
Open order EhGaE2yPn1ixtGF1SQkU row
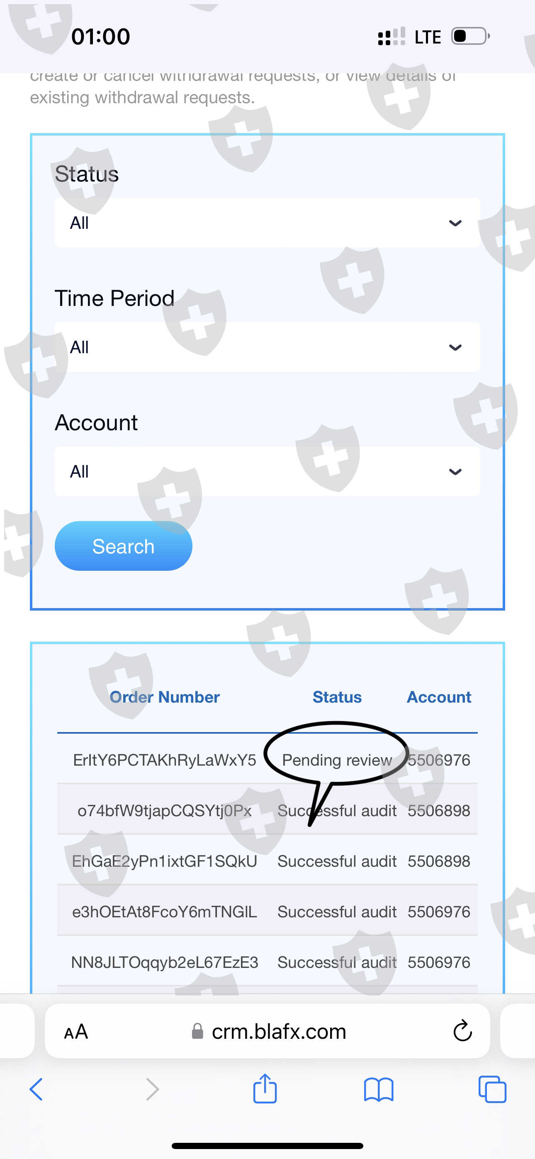pos(267,861)
